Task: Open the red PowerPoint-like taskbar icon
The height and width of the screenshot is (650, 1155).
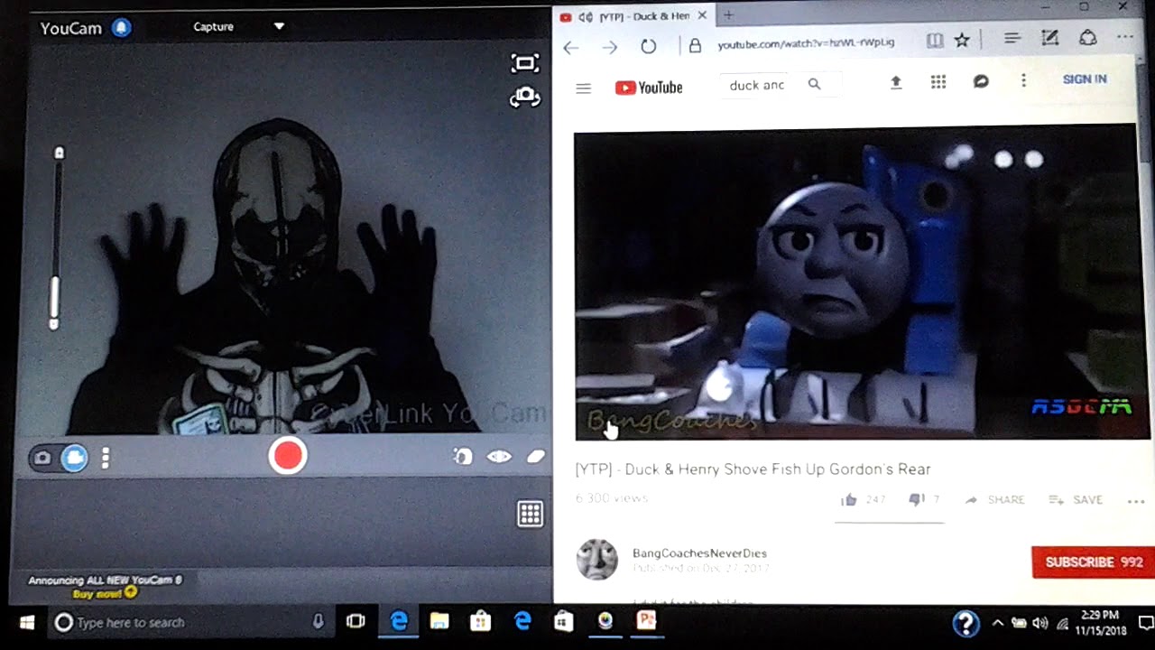Action: [x=646, y=620]
